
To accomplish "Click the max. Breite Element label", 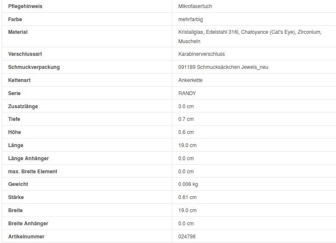I will pyautogui.click(x=33, y=172).
